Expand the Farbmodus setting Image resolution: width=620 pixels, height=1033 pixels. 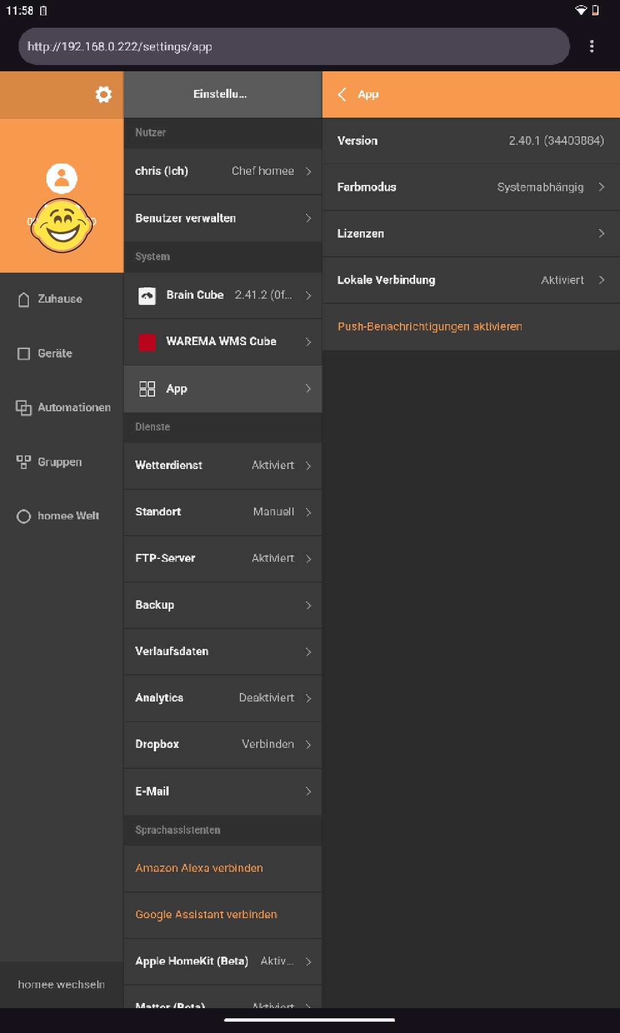[x=471, y=187]
